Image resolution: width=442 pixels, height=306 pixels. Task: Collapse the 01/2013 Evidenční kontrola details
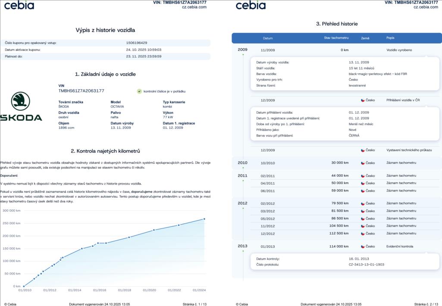(x=336, y=247)
